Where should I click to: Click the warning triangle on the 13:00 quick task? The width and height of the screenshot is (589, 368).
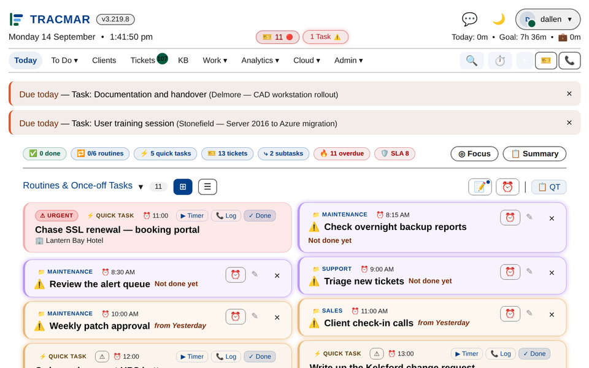(376, 353)
